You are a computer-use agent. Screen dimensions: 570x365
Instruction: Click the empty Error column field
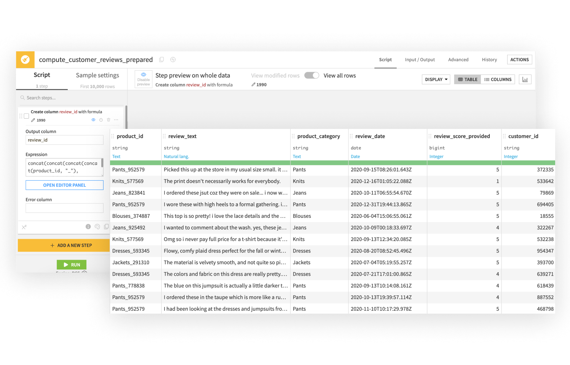pyautogui.click(x=64, y=208)
